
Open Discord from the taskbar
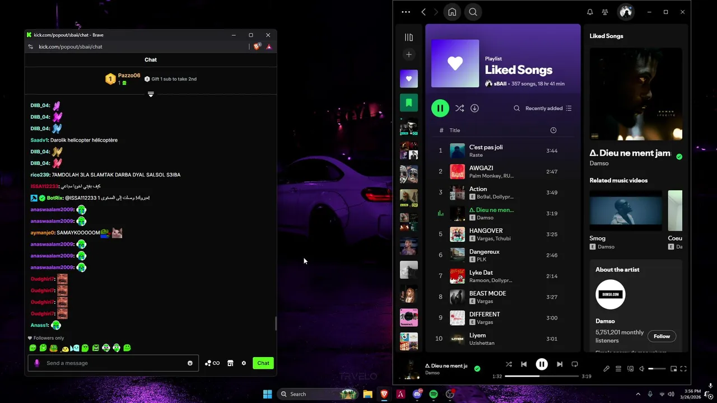click(x=417, y=394)
